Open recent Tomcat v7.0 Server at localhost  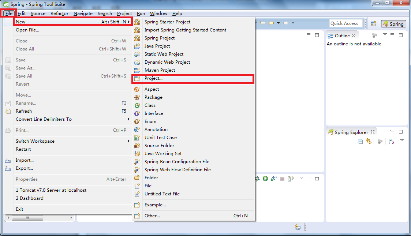coord(68,190)
